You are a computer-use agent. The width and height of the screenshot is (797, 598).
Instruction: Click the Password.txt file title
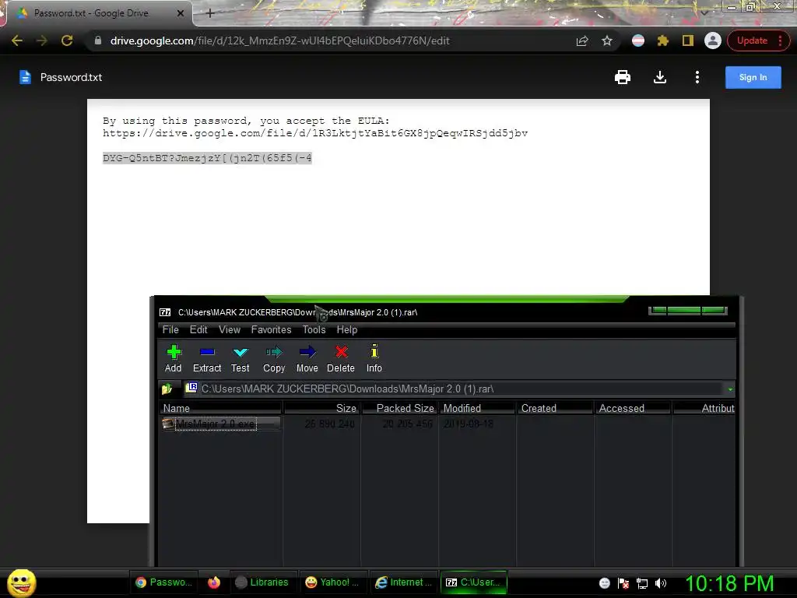71,77
